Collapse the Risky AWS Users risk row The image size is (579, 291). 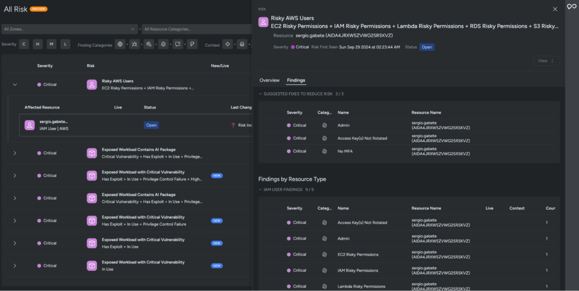pyautogui.click(x=15, y=84)
